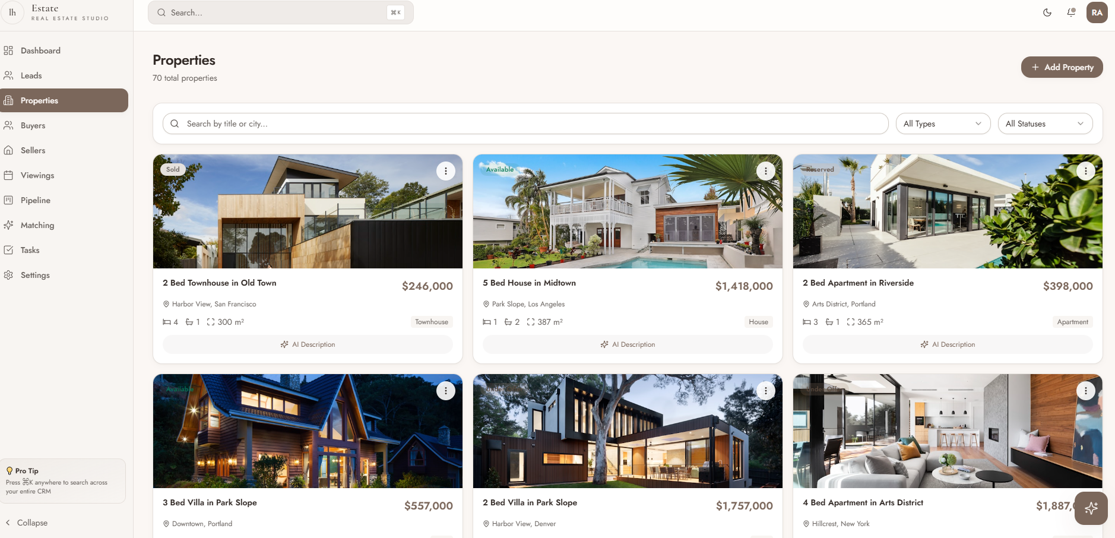Open options menu for 4 Bed Apartment card
The height and width of the screenshot is (538, 1115).
point(1086,391)
